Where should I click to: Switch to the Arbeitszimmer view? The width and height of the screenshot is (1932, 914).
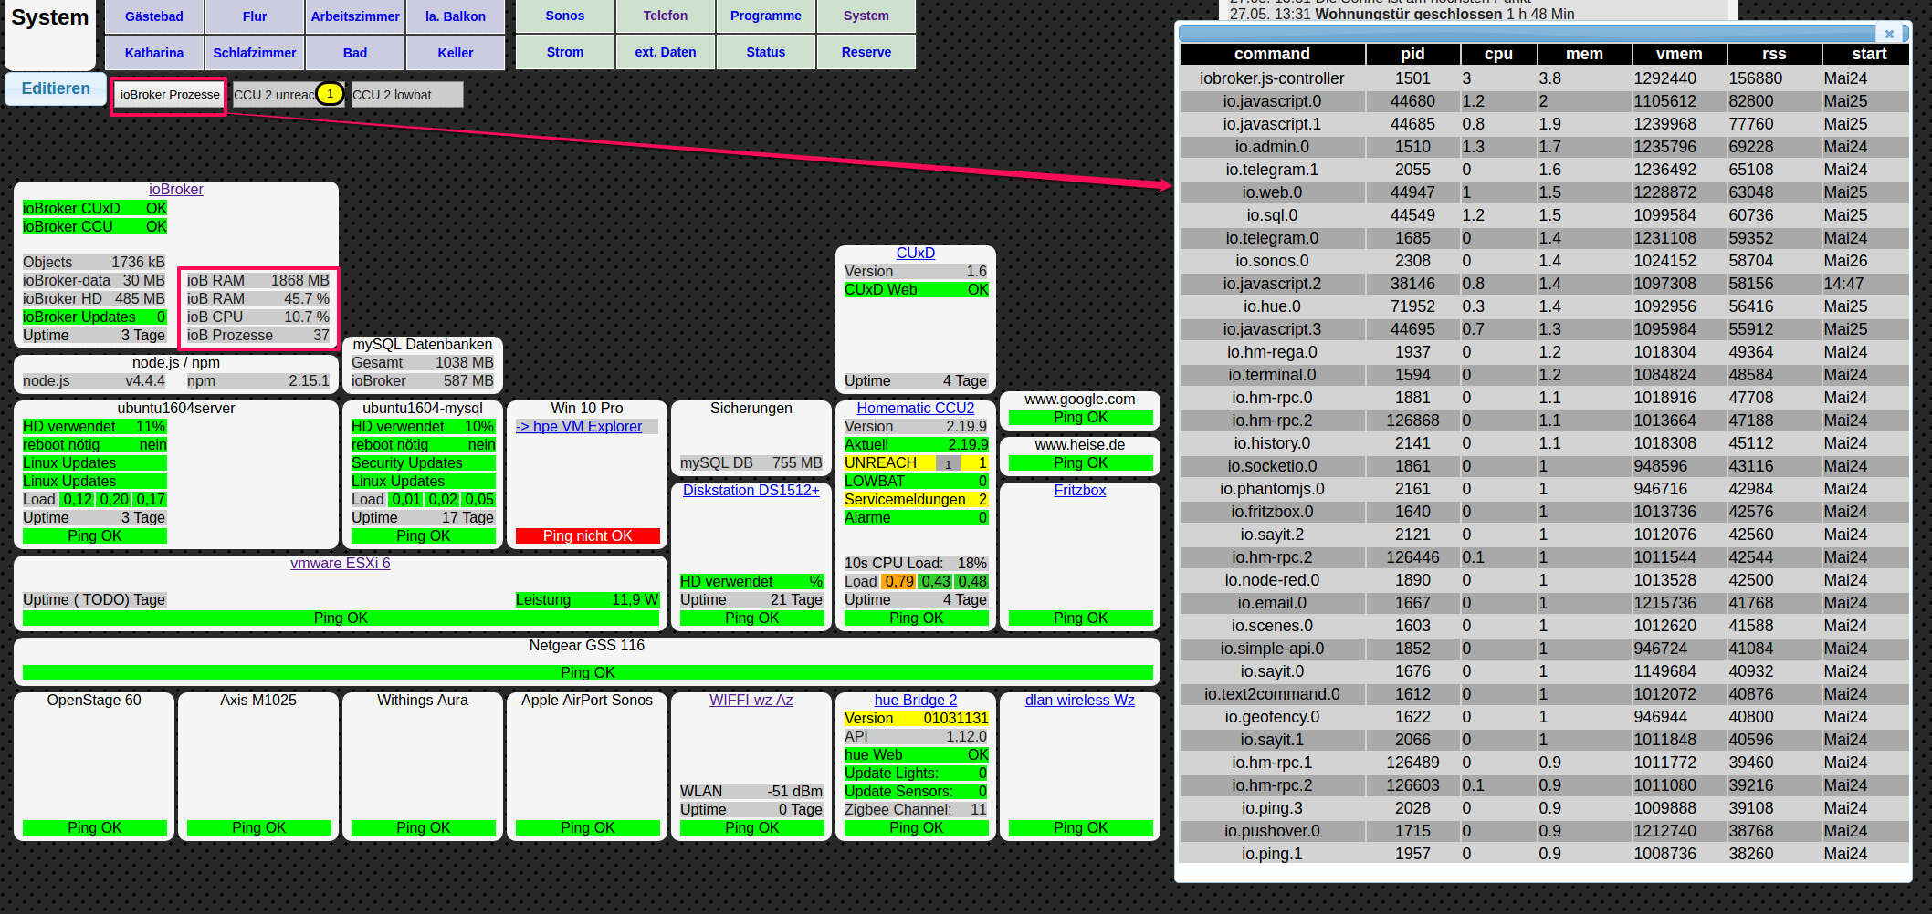[355, 16]
